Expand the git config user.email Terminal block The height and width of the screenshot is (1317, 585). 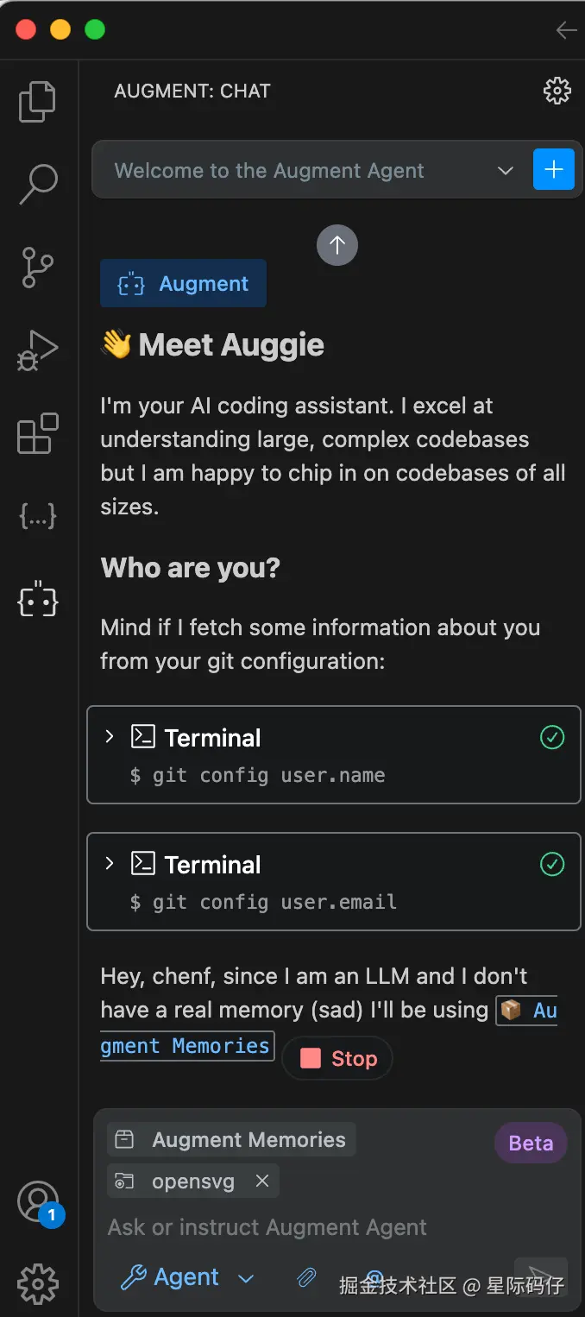(x=110, y=864)
